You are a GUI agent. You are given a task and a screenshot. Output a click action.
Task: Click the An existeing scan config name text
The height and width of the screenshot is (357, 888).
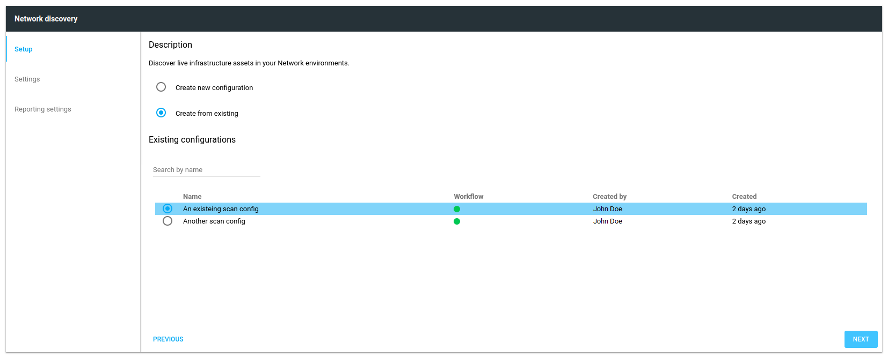click(x=221, y=209)
